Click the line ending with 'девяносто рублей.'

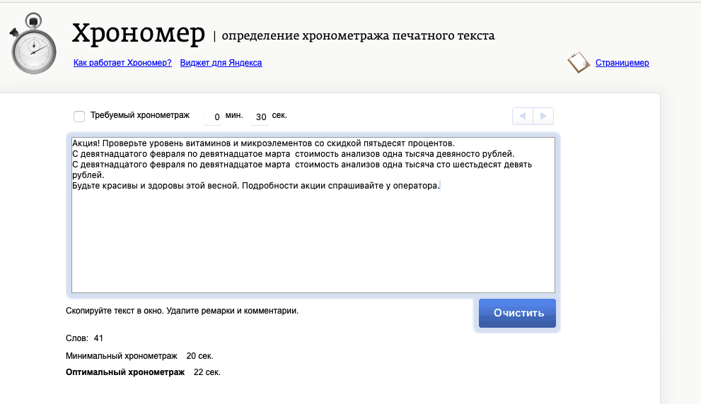tap(294, 154)
